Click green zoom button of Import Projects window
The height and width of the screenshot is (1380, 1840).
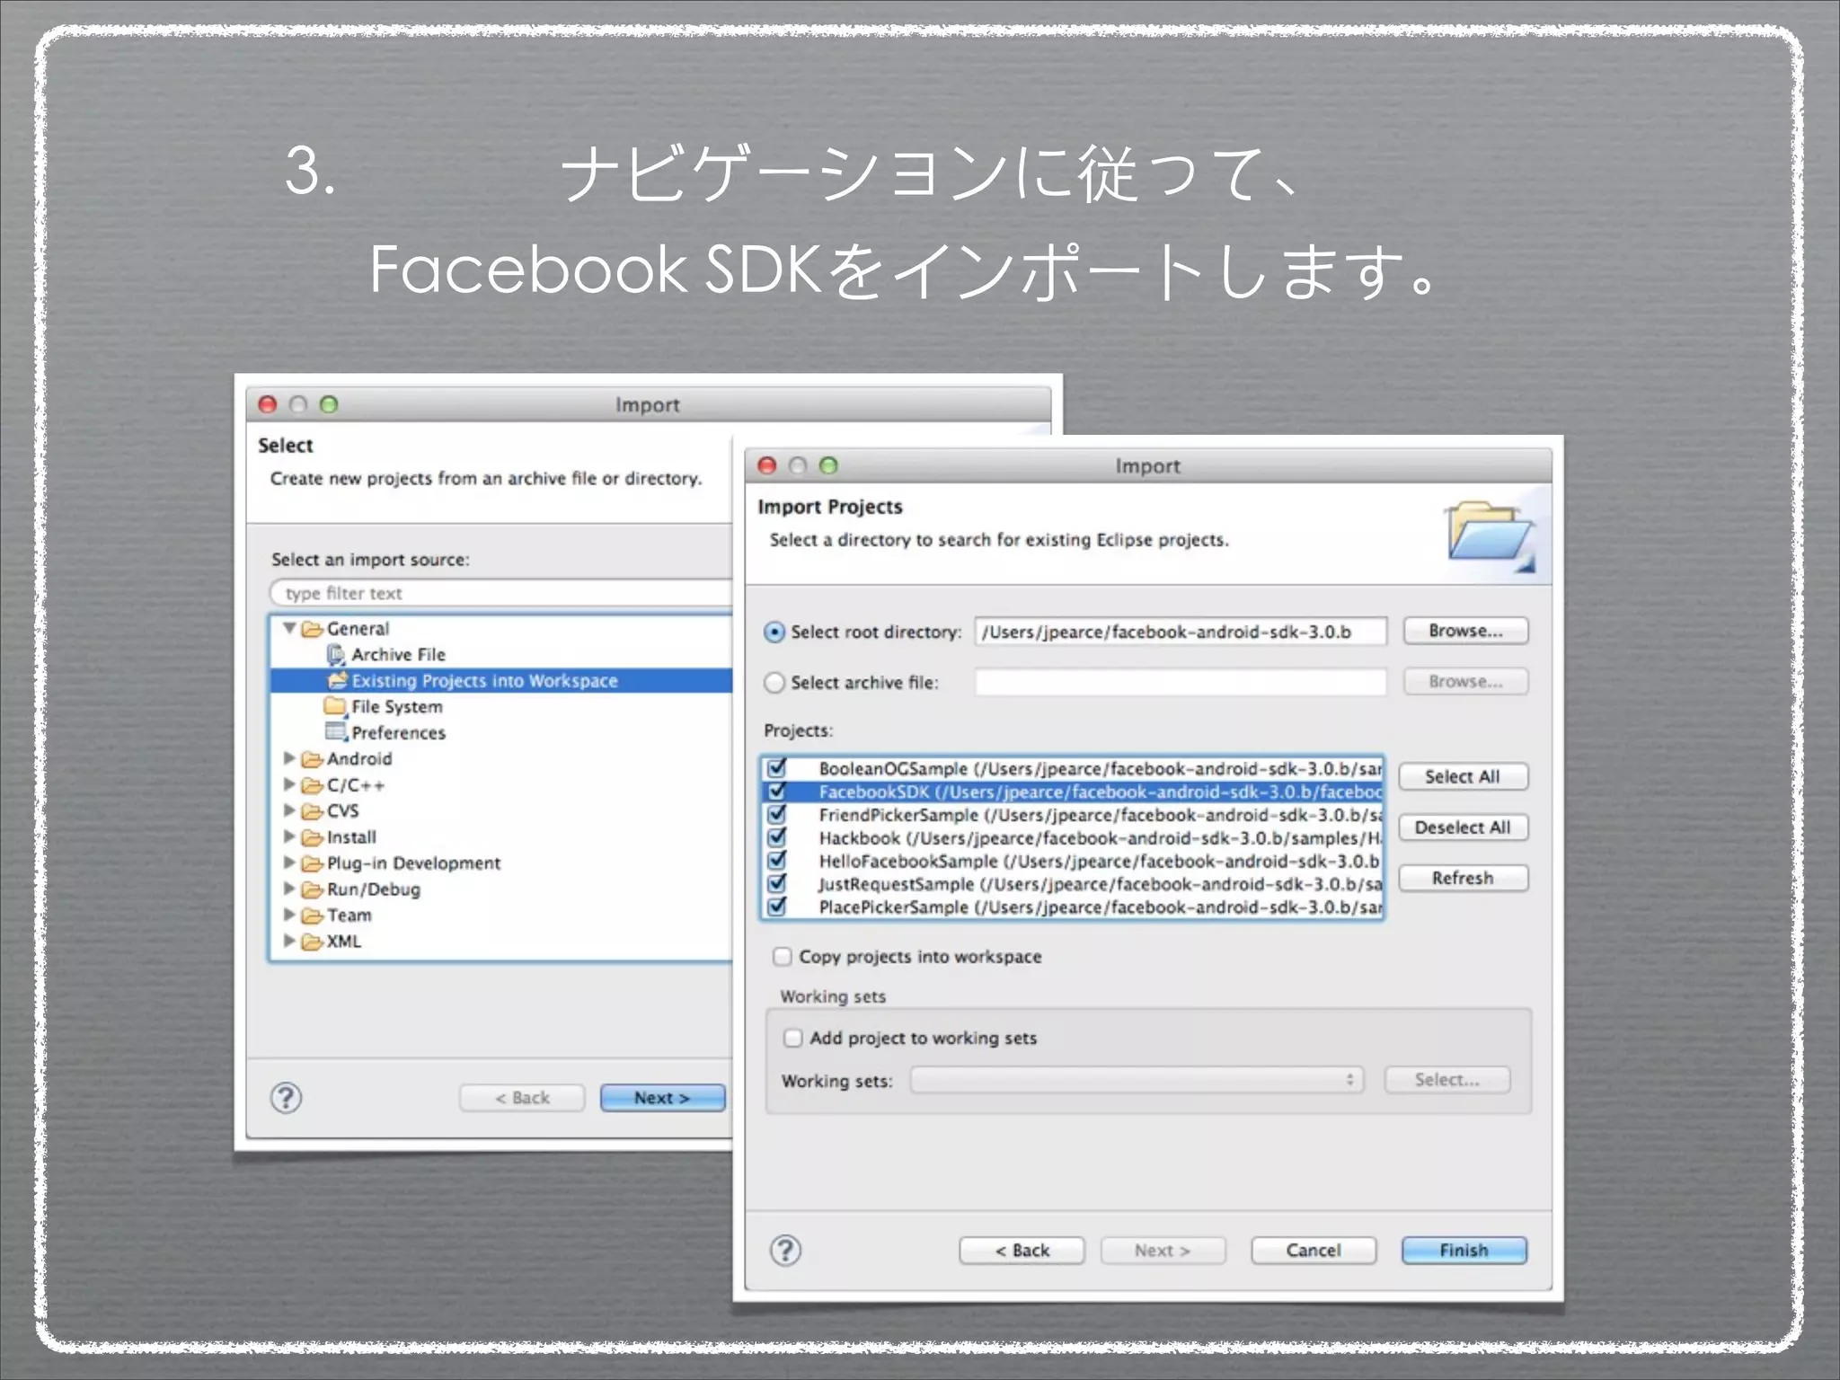[x=828, y=465]
